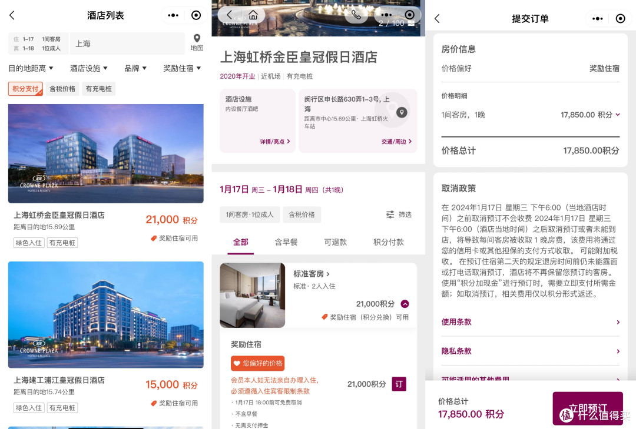Tap the 立即预订 button
Screen dimensions: 636x429
click(x=588, y=408)
